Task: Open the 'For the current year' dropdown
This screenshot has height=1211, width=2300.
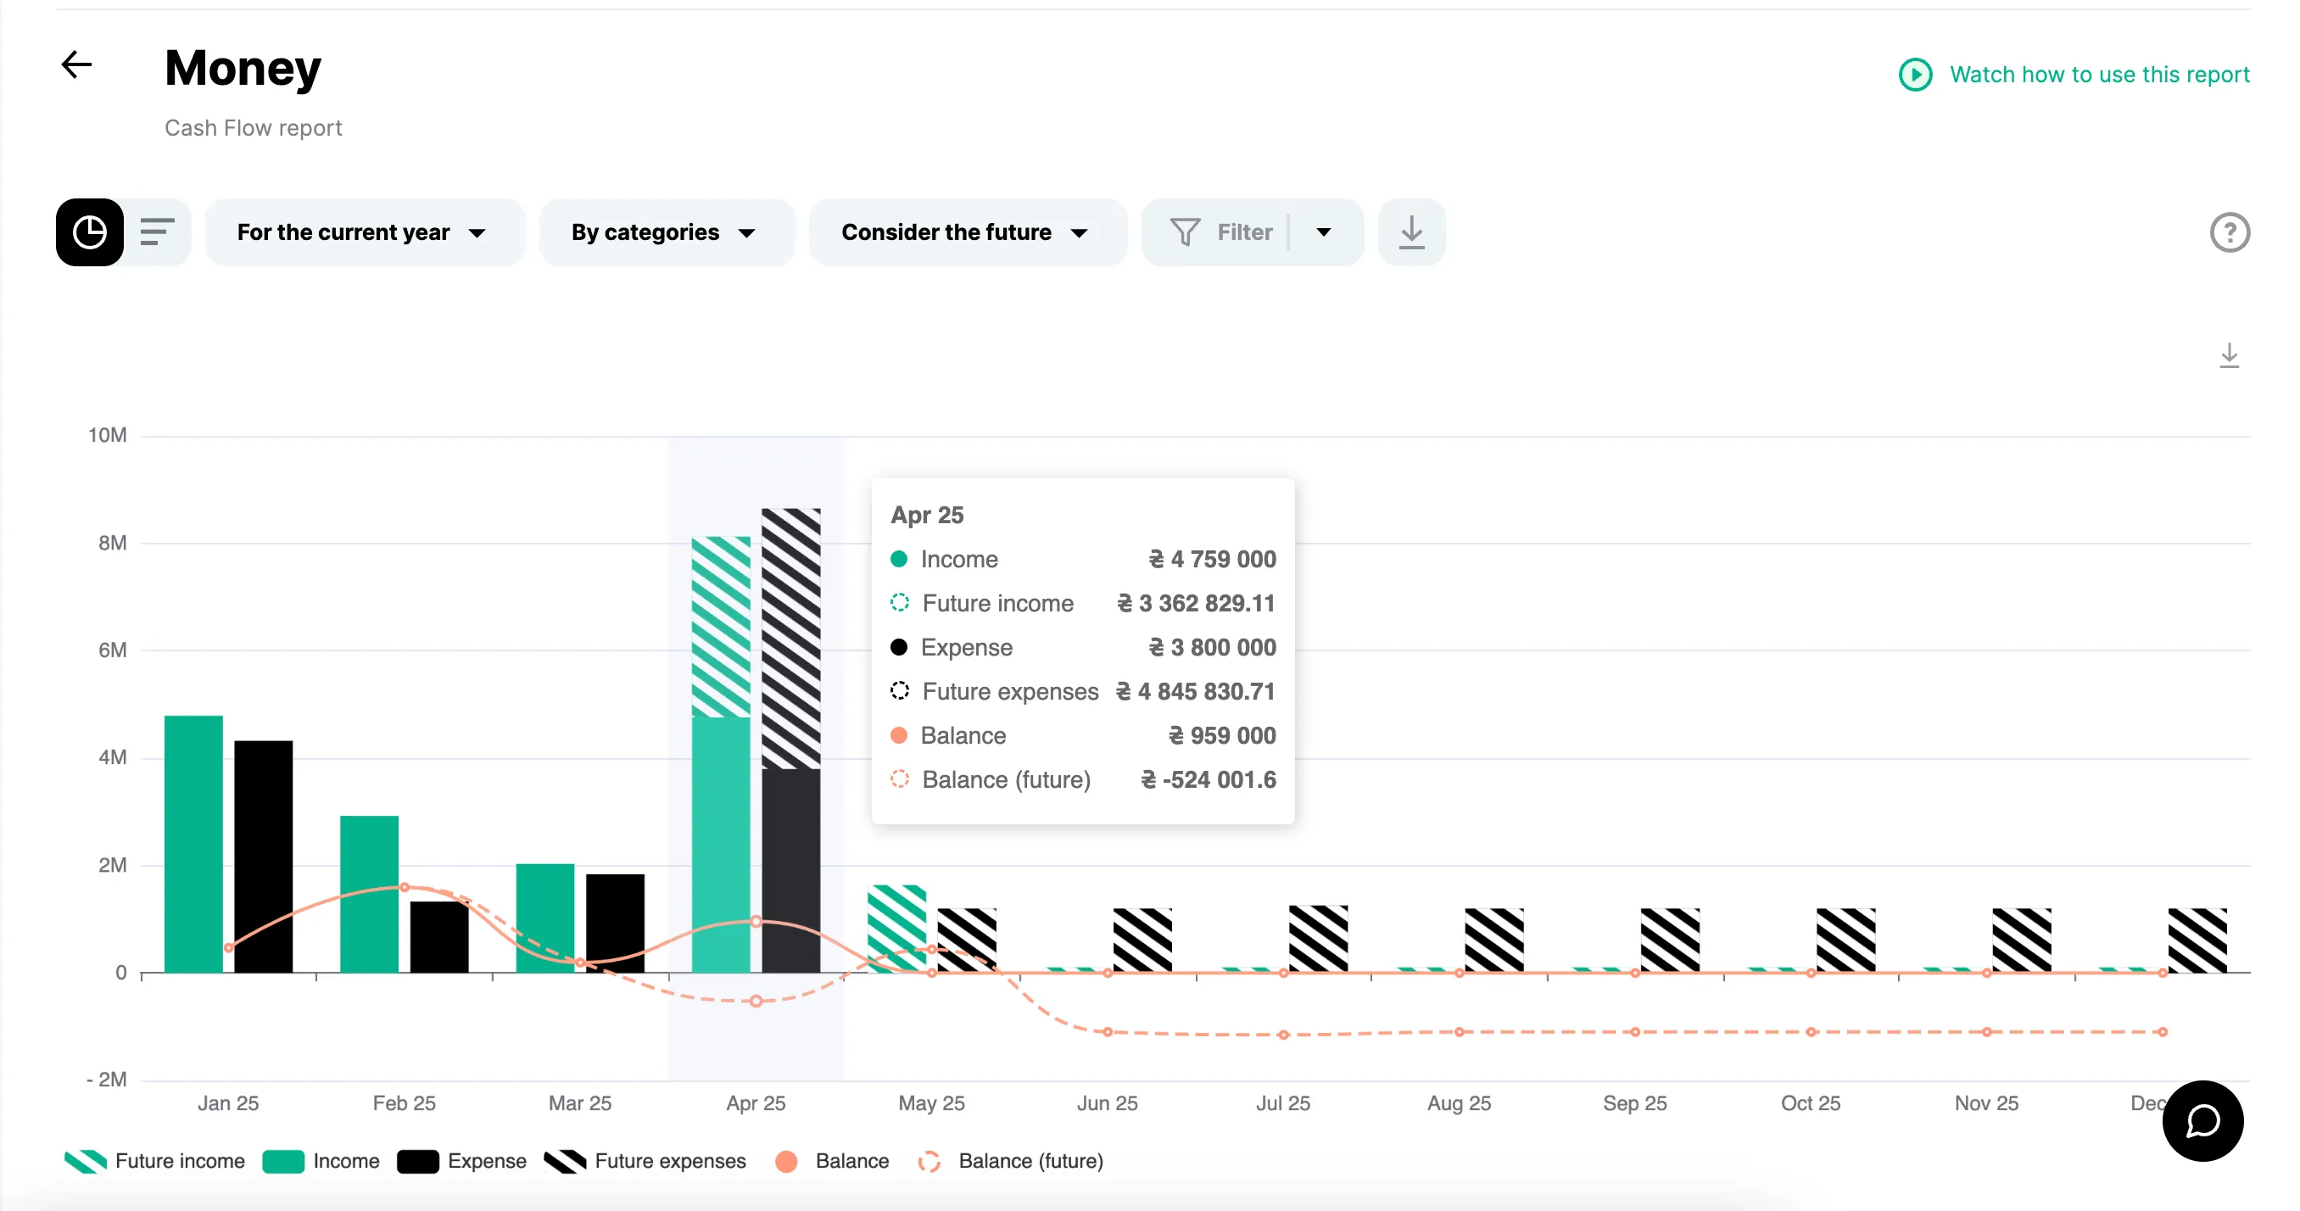Action: click(363, 232)
